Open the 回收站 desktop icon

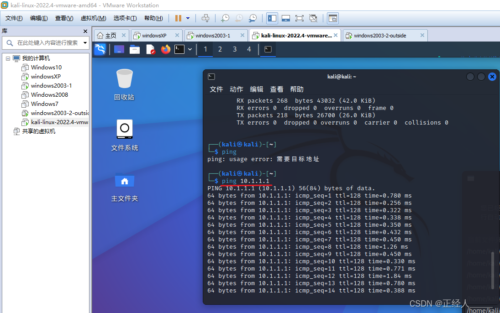[x=124, y=85]
